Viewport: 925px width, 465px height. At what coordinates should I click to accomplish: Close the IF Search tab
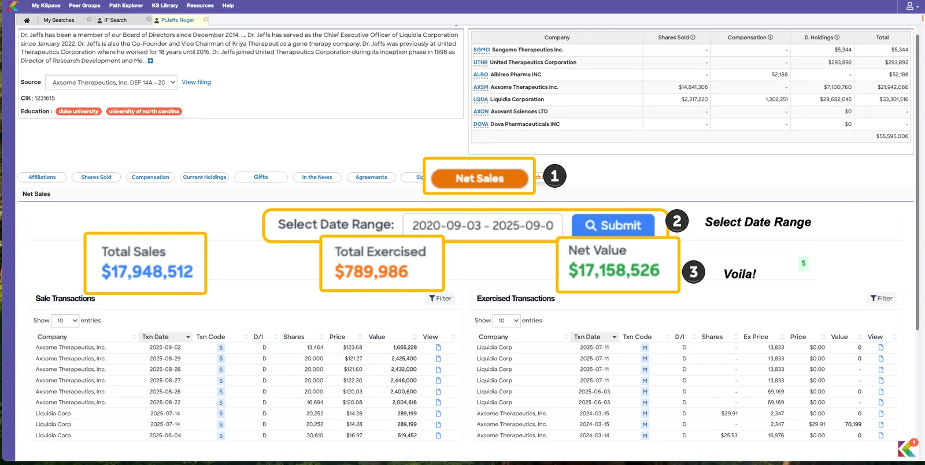[149, 20]
